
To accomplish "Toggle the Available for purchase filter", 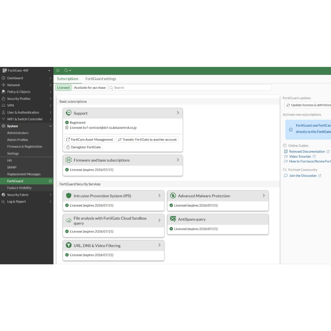I will [90, 88].
